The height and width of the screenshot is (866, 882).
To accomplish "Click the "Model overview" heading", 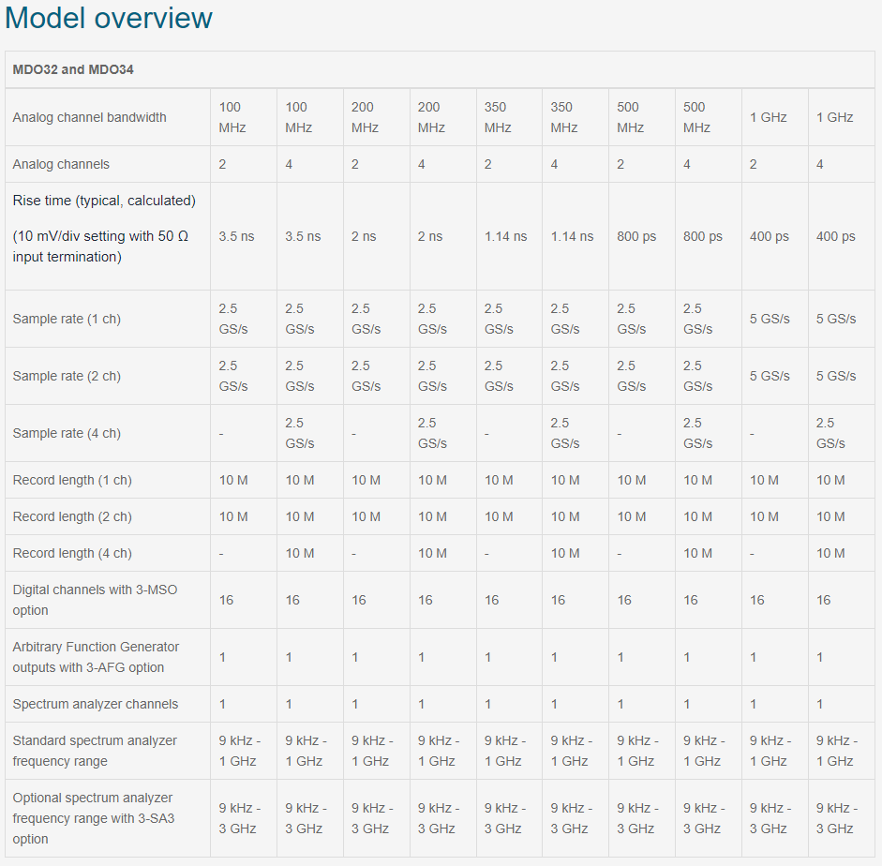I will click(109, 18).
